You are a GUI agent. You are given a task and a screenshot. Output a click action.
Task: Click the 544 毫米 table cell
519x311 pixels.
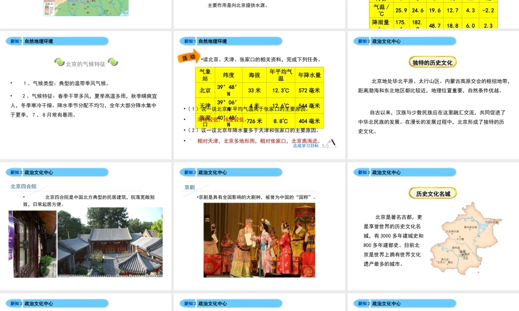pyautogui.click(x=309, y=106)
